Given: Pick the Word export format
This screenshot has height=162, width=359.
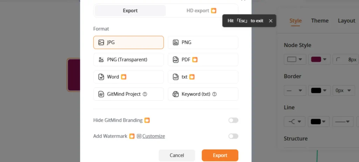Looking at the screenshot, I should [x=128, y=77].
